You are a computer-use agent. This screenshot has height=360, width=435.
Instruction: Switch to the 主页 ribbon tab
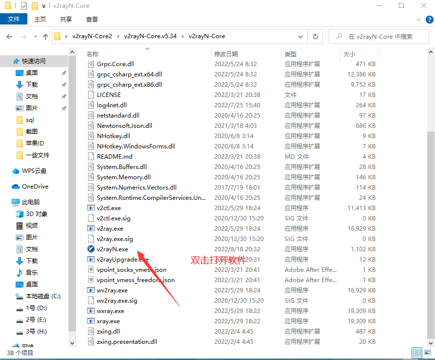[x=40, y=19]
